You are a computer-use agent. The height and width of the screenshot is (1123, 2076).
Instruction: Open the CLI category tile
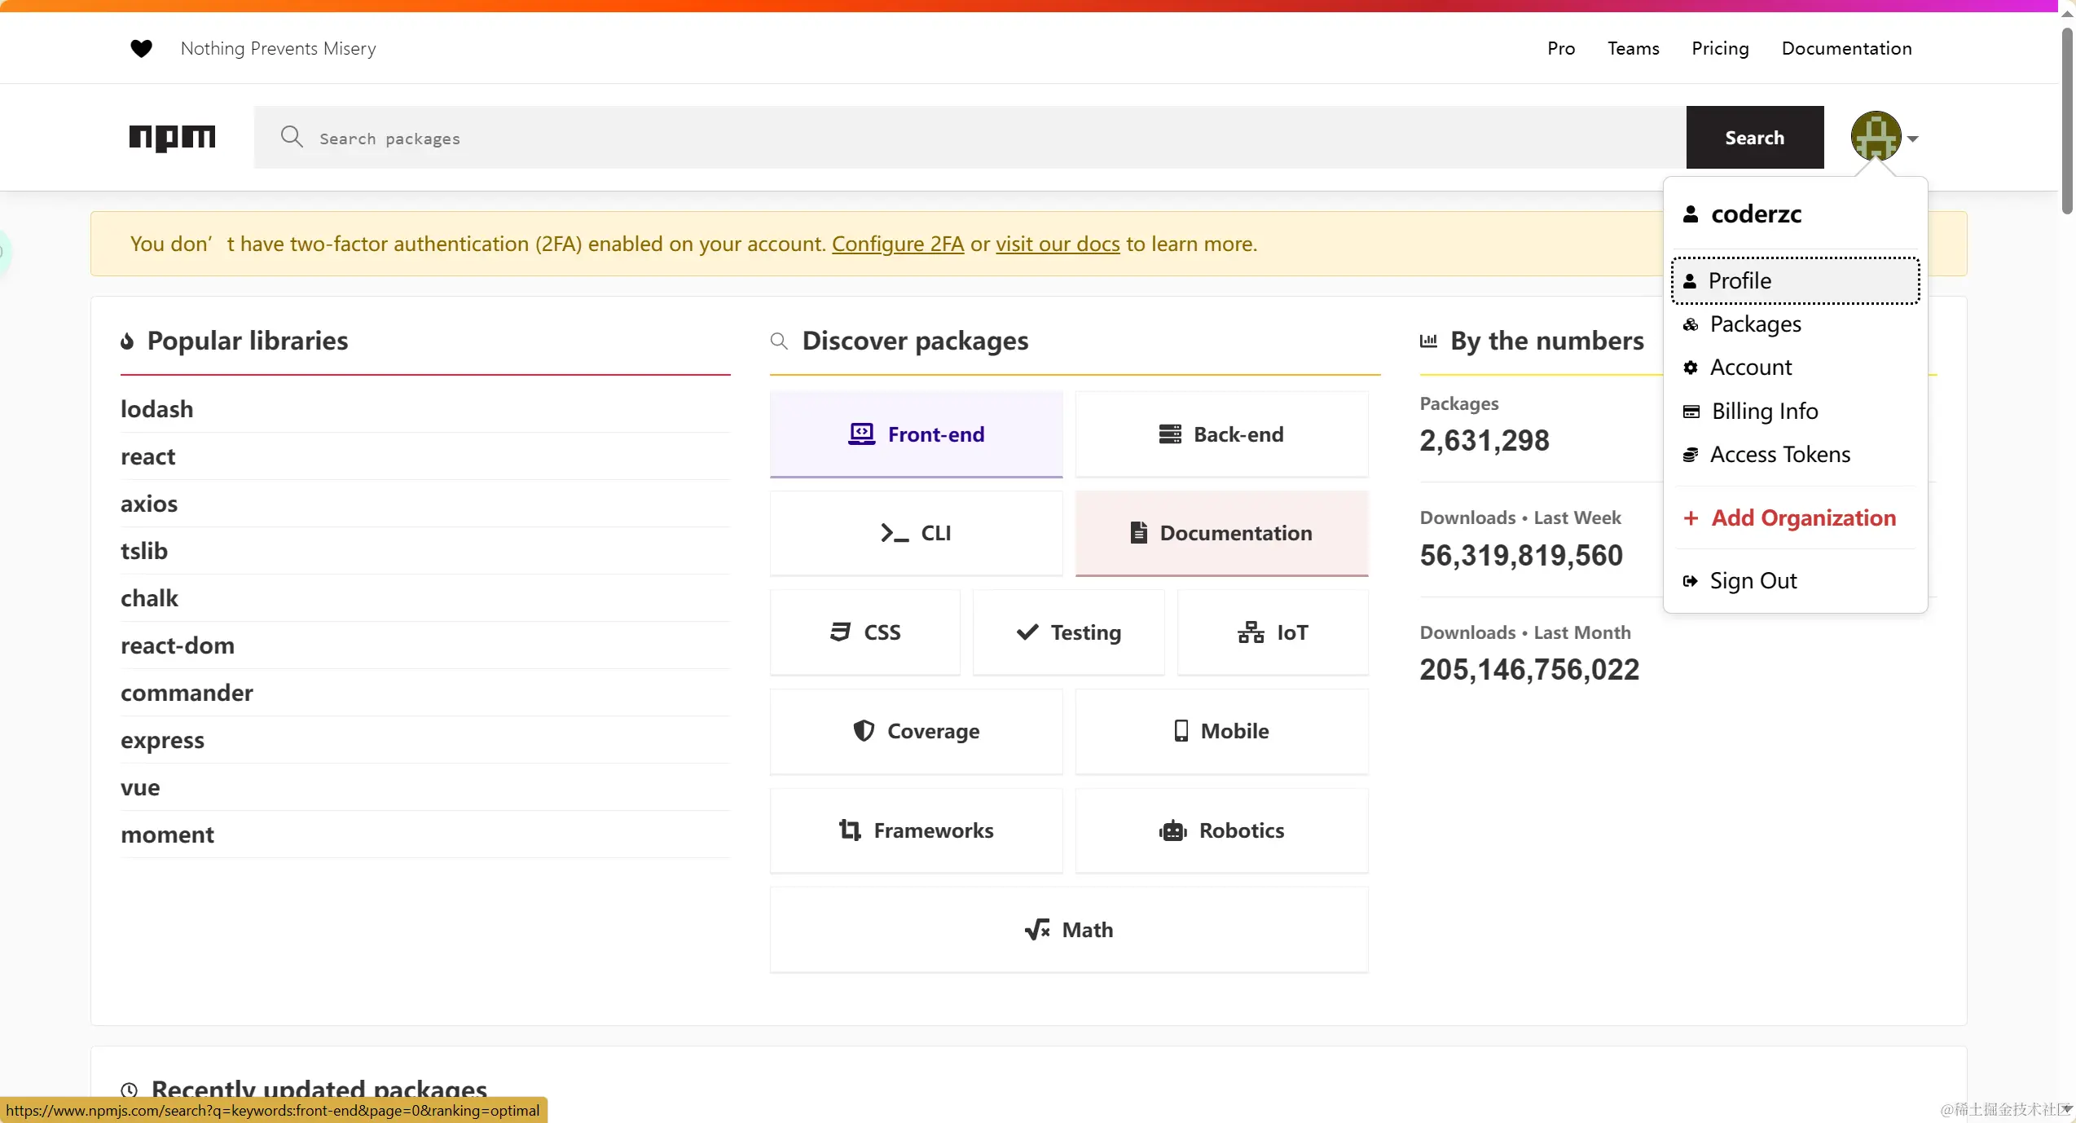click(916, 533)
